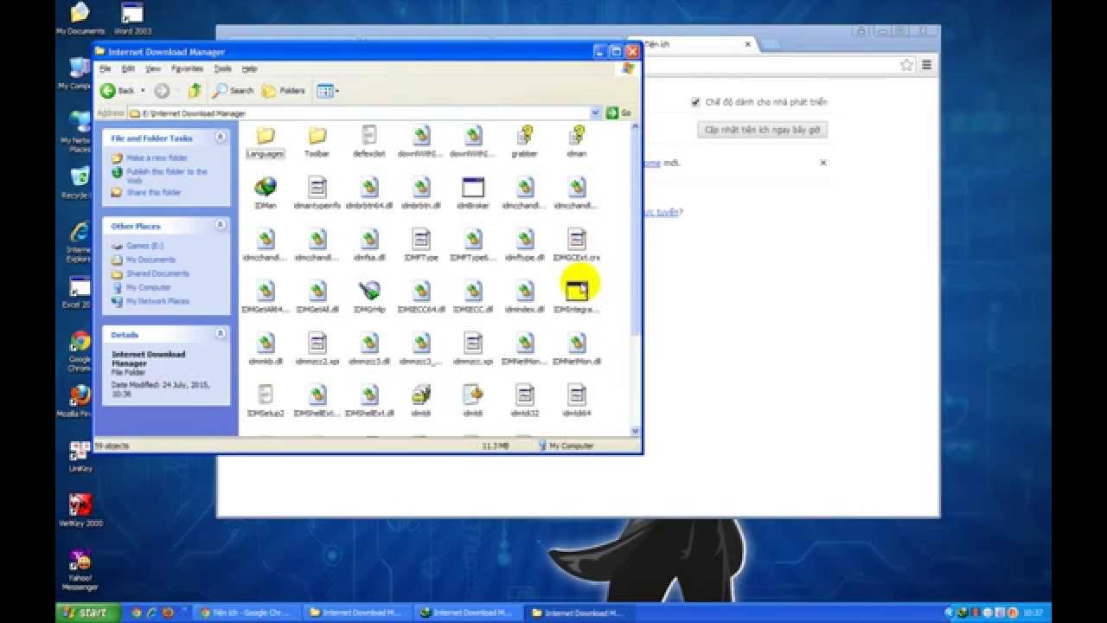The width and height of the screenshot is (1107, 623).
Task: Select the IDMGrHlp application icon
Action: pyautogui.click(x=369, y=291)
